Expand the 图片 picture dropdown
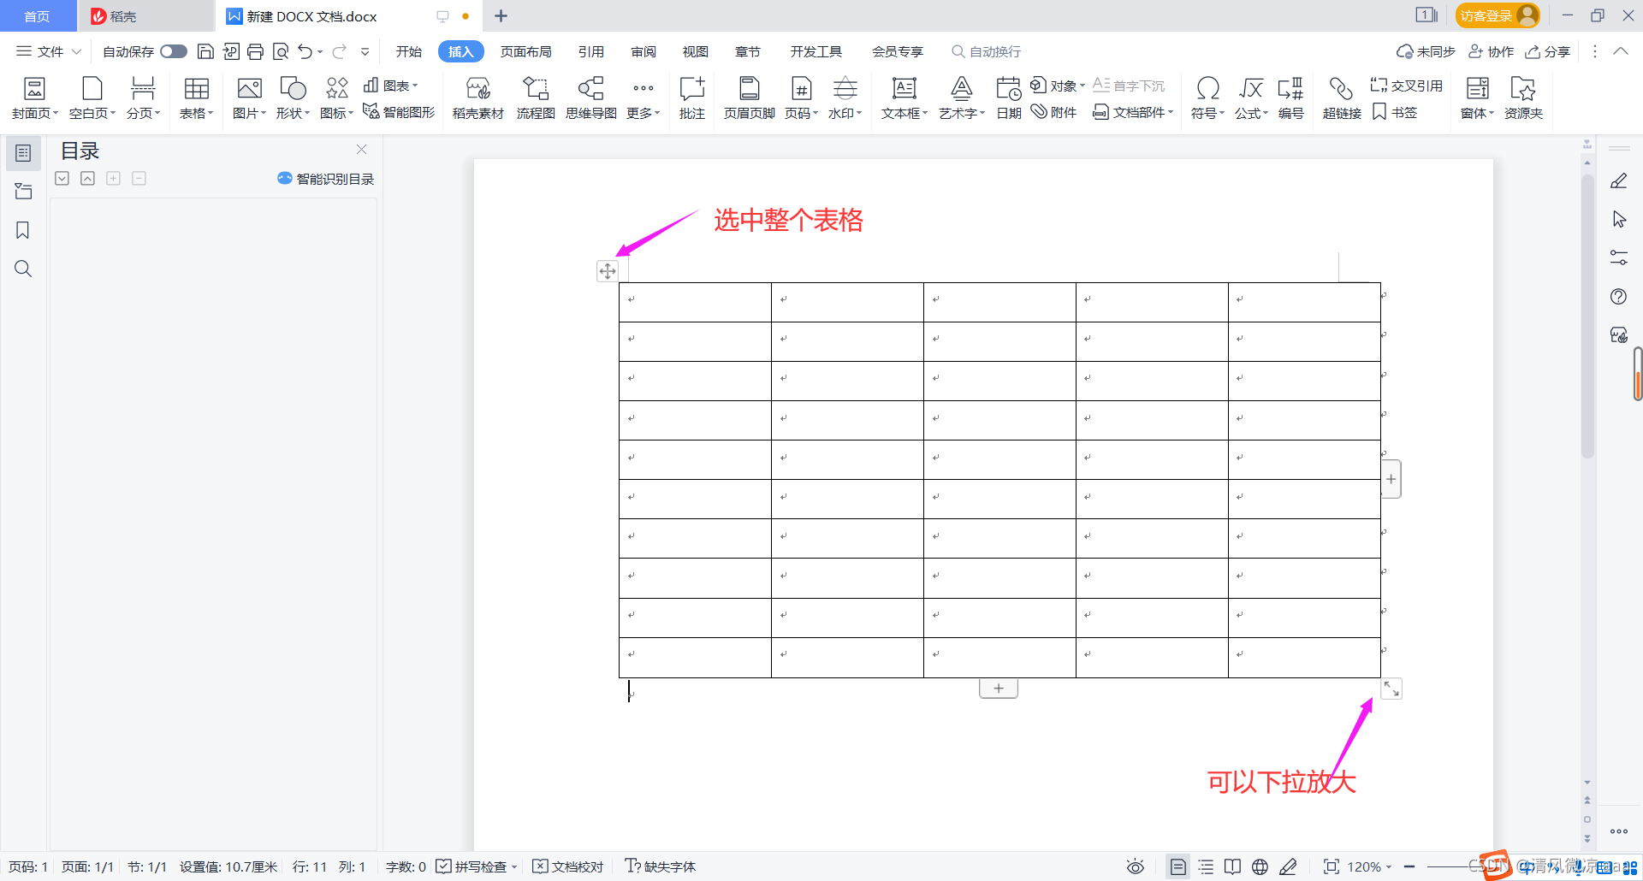 (x=248, y=97)
